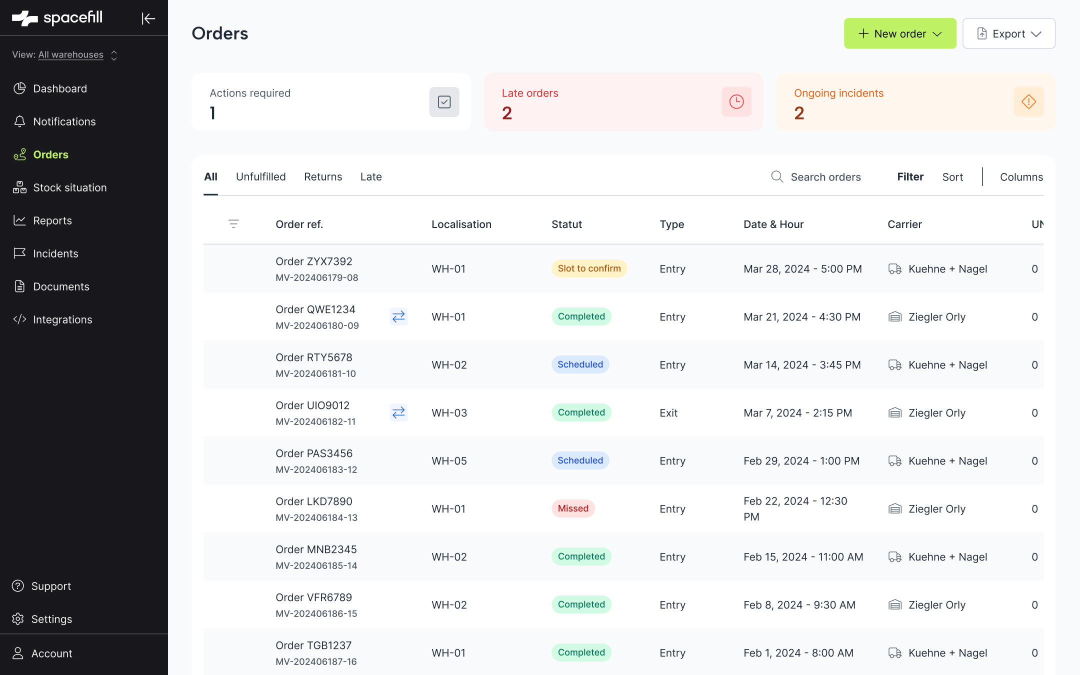Click Ziegler Orly for Order VFR6789

[936, 605]
